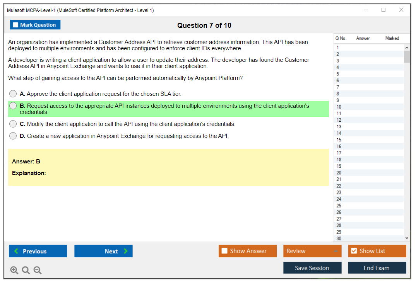Choose radio button for option B
416x284 pixels.
[x=13, y=106]
